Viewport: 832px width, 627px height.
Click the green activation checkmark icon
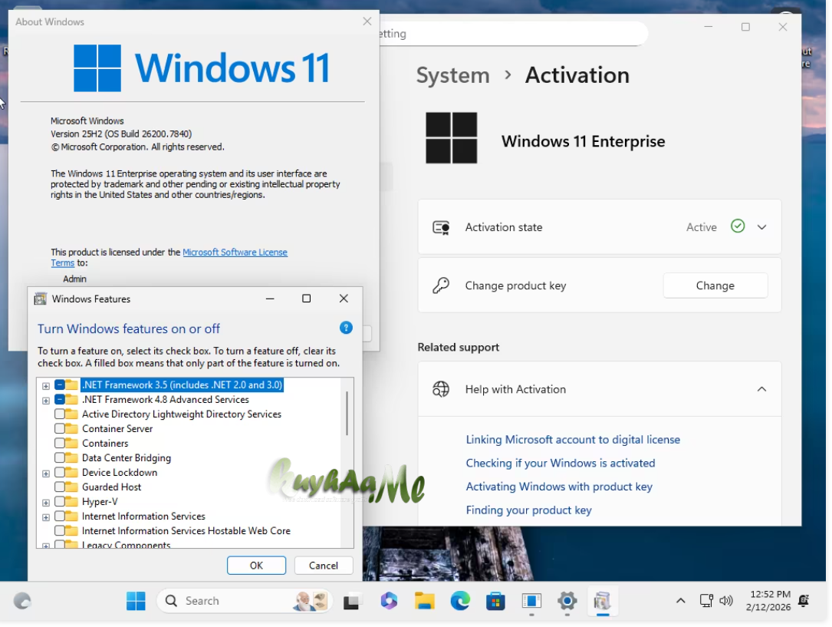click(738, 226)
